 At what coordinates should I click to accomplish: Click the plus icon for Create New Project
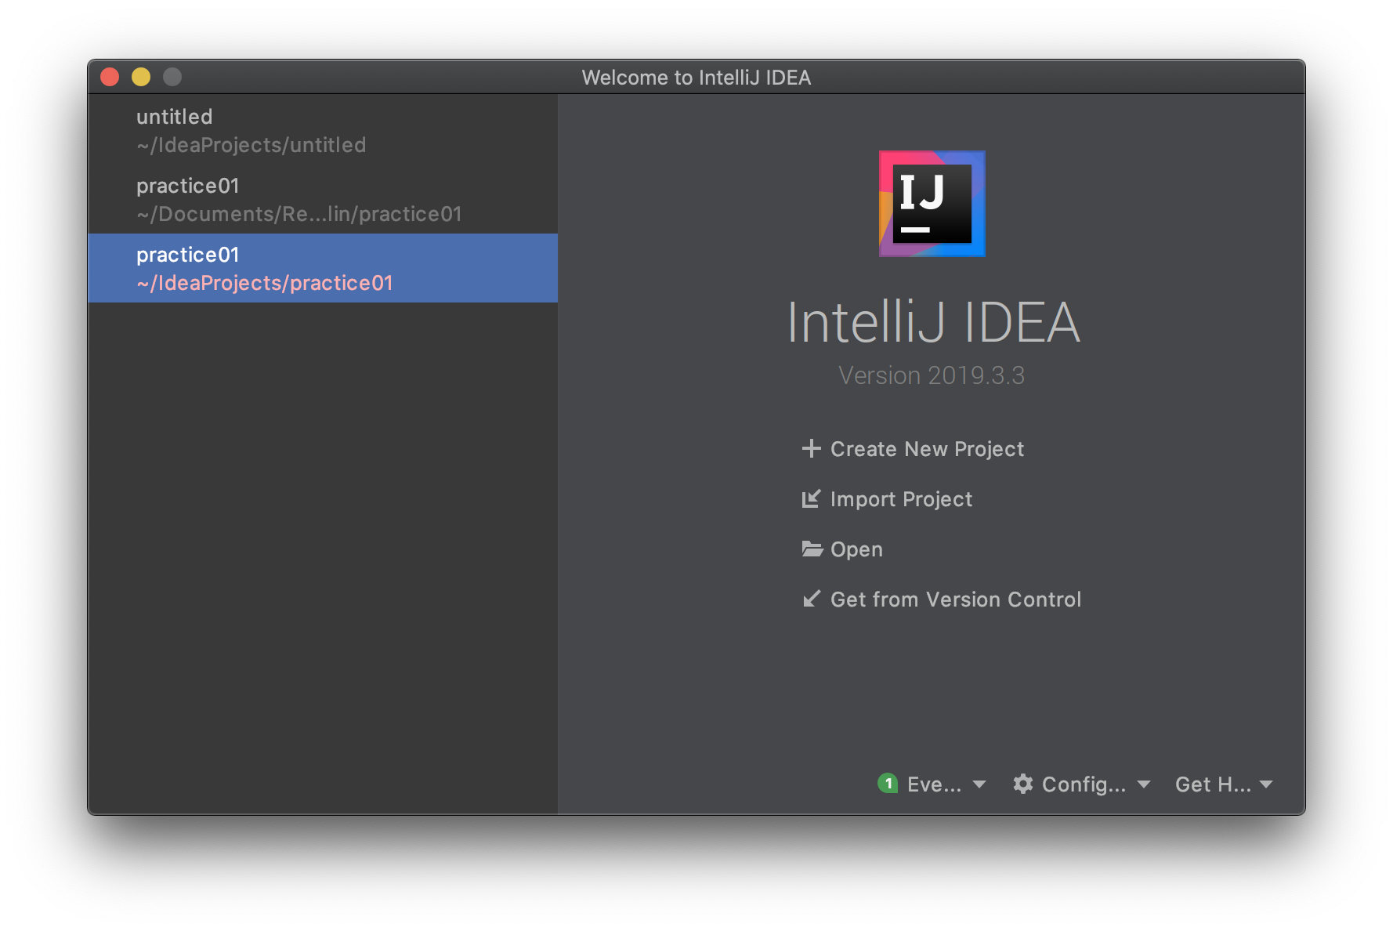[x=811, y=448]
